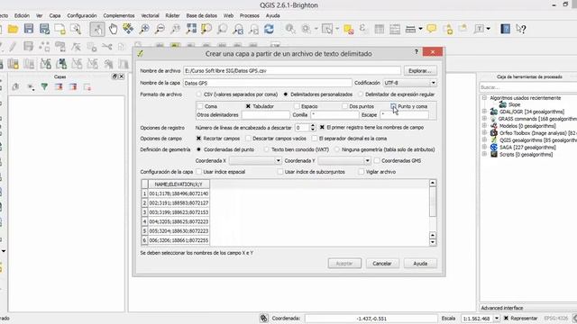This screenshot has width=577, height=324.
Task: Open project folder icon in toolbar
Action: (x=14, y=29)
